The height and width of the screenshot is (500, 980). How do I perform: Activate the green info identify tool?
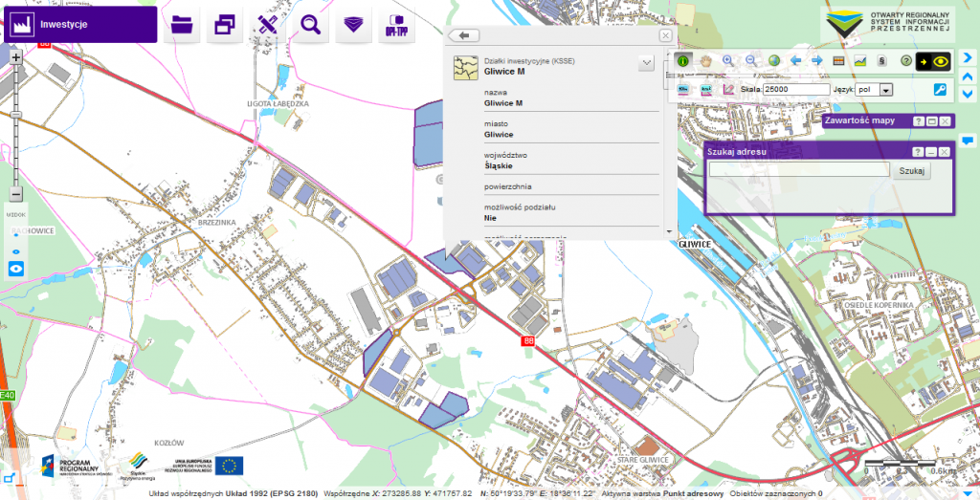coord(683,61)
